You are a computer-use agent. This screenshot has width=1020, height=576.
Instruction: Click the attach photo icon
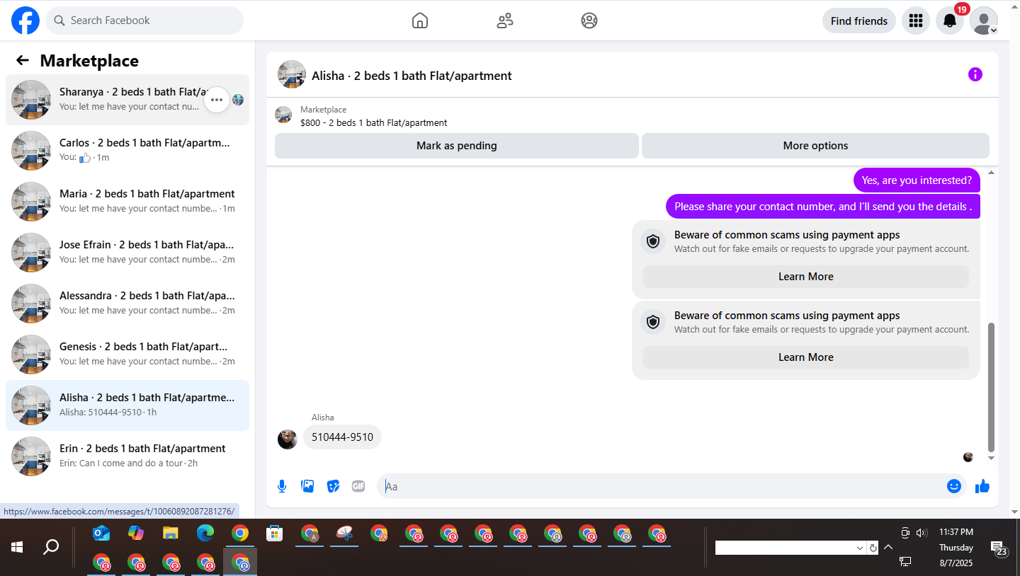coord(307,486)
